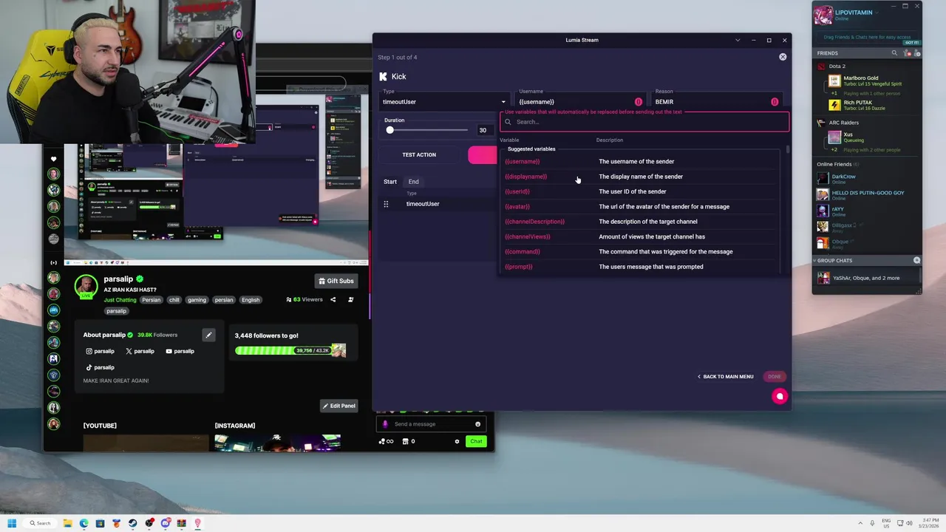Click the plus icon on the Group Chats header
946x532 pixels.
(916, 260)
